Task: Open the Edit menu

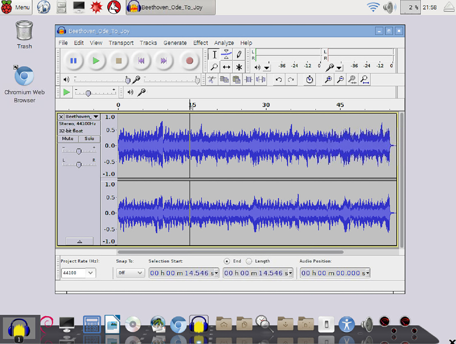Action: (78, 43)
